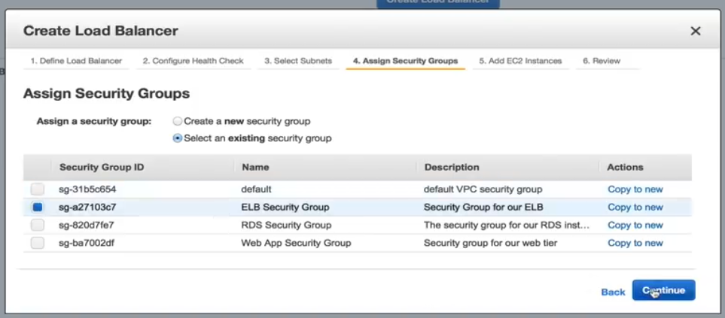The image size is (725, 318).
Task: Copy RDS Security Group to new
Action: (x=635, y=226)
